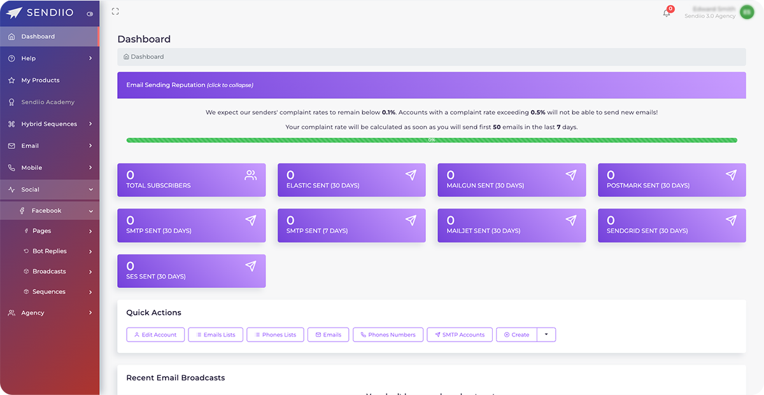Viewport: 764px width, 395px height.
Task: Click the Mobile phone icon in sidebar
Action: 11,167
